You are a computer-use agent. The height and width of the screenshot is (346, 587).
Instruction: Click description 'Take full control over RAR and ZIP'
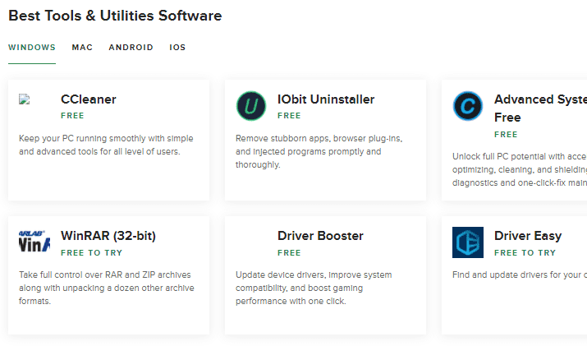(x=107, y=288)
